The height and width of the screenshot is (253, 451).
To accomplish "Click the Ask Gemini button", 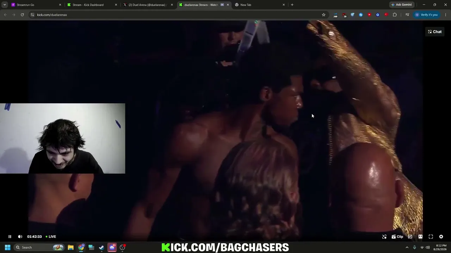I will [x=401, y=5].
